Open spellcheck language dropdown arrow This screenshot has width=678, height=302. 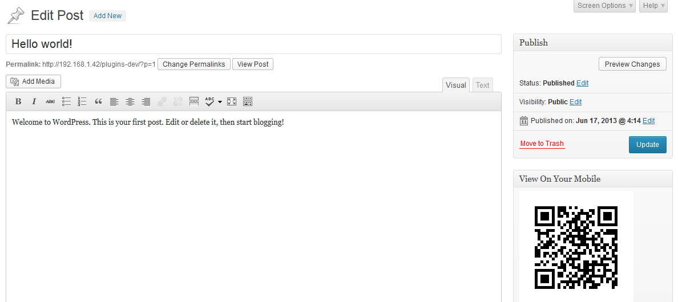220,102
